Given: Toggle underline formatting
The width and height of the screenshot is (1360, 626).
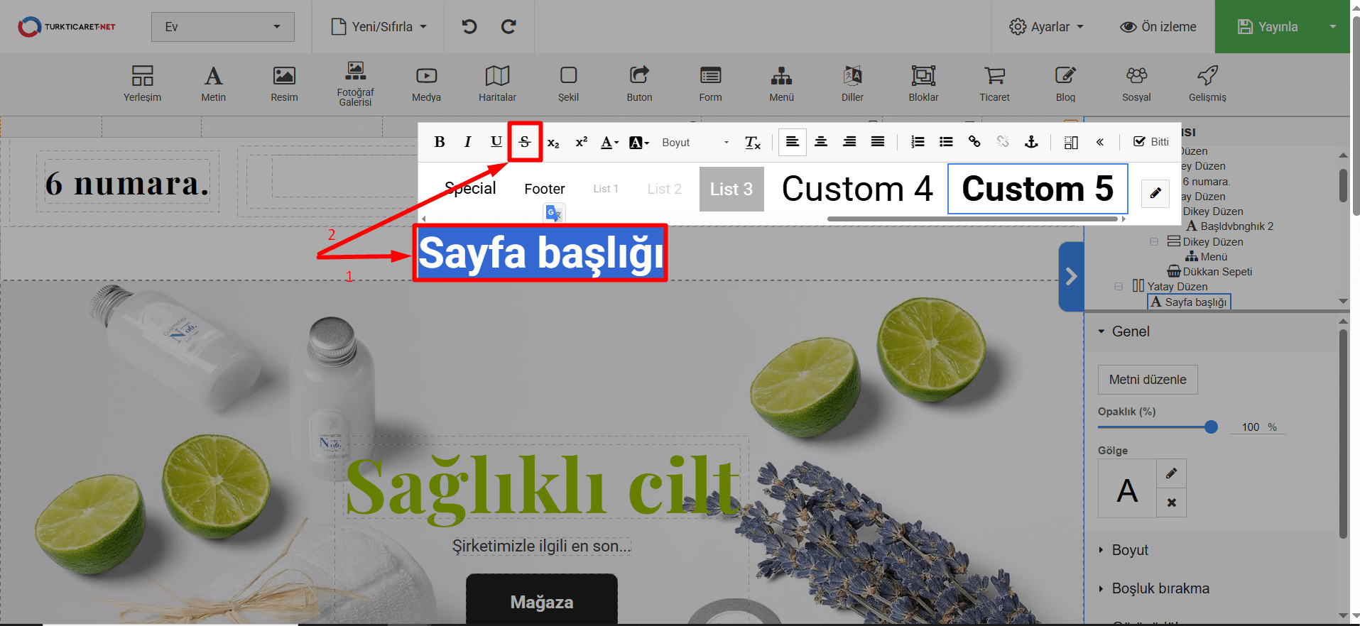Looking at the screenshot, I should point(496,142).
